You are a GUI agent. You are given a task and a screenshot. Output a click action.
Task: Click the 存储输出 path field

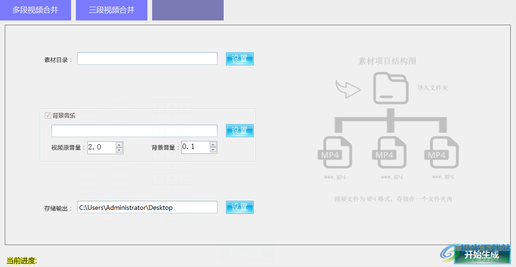(147, 207)
